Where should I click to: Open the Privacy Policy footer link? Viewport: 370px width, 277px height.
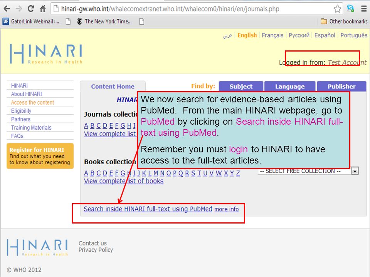[96, 250]
